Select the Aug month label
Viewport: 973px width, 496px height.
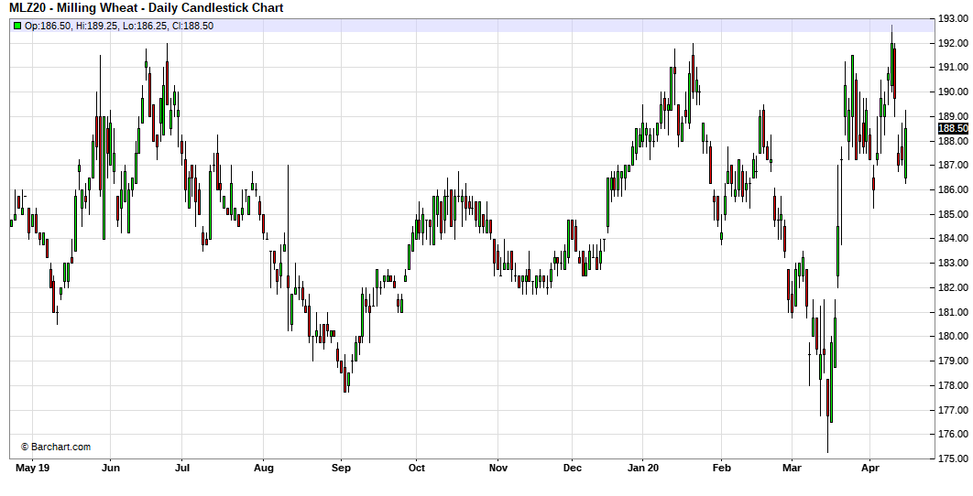click(x=263, y=468)
